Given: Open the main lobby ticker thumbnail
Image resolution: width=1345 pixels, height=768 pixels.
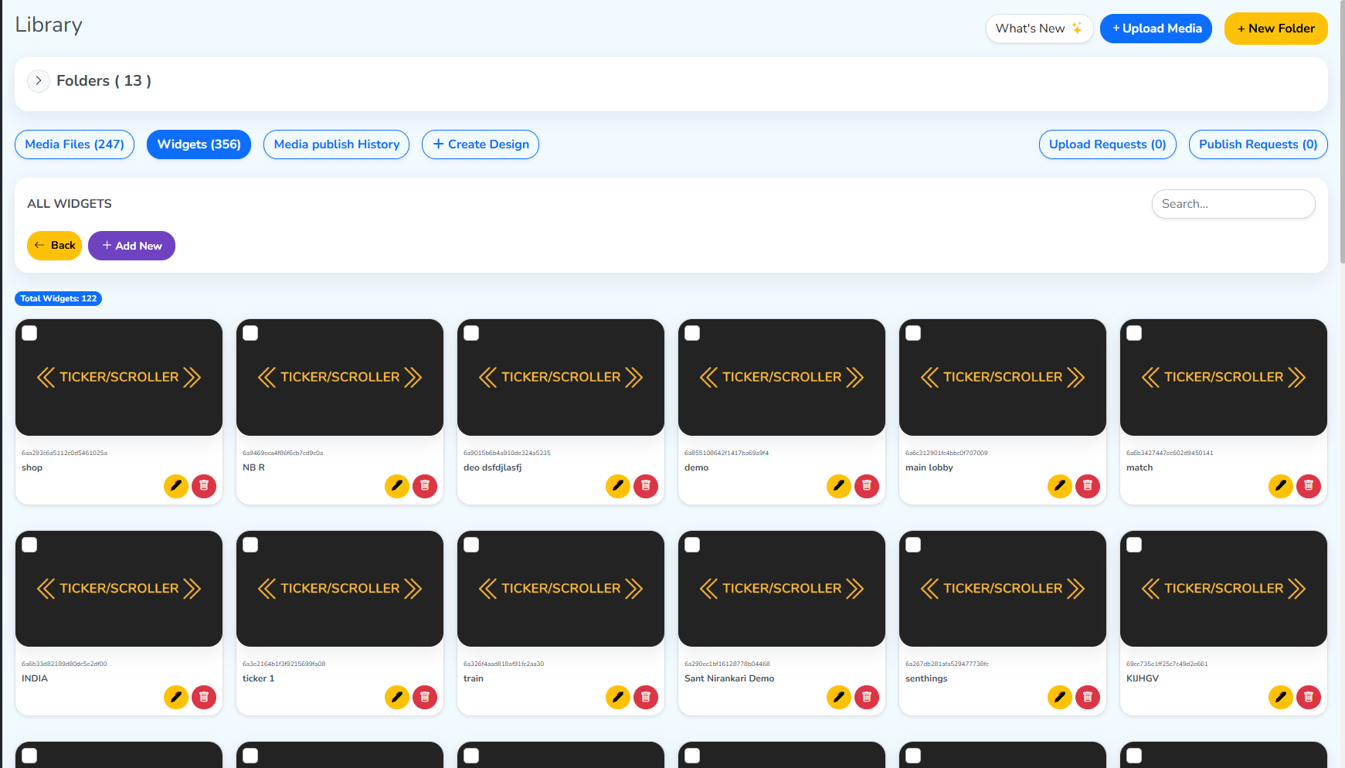Looking at the screenshot, I should point(1003,377).
